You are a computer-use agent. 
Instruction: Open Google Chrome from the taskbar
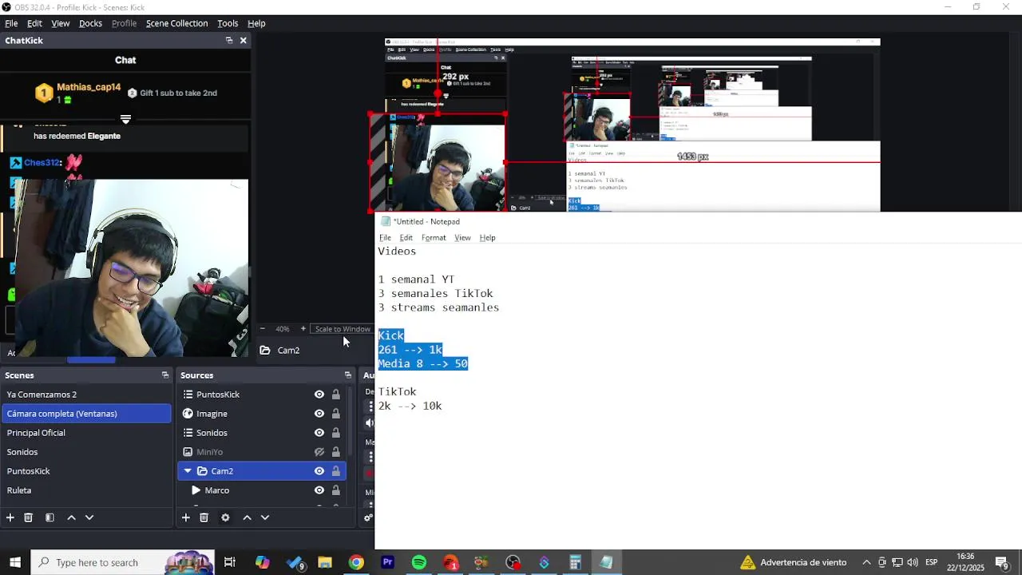[x=356, y=563]
